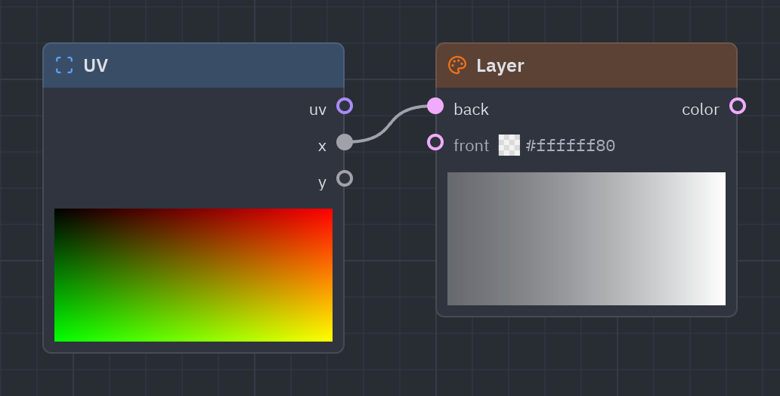Click the 'y' output label
Viewport: 780px width, 396px height.
[x=322, y=183]
